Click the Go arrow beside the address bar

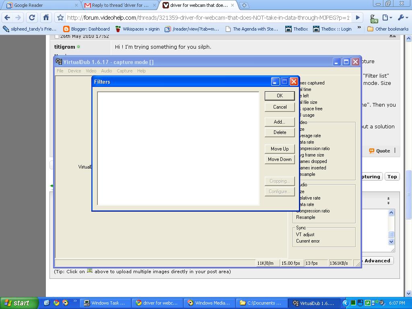coord(358,18)
